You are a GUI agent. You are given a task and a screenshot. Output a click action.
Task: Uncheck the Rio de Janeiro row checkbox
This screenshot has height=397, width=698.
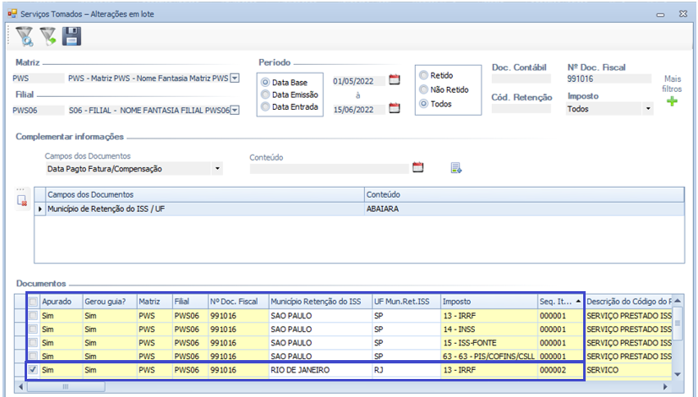pyautogui.click(x=32, y=371)
